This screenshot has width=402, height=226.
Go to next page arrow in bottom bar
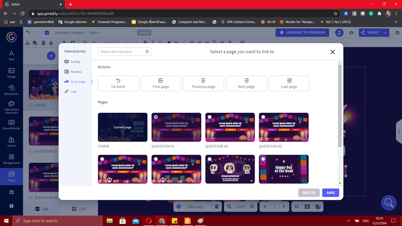point(284,207)
